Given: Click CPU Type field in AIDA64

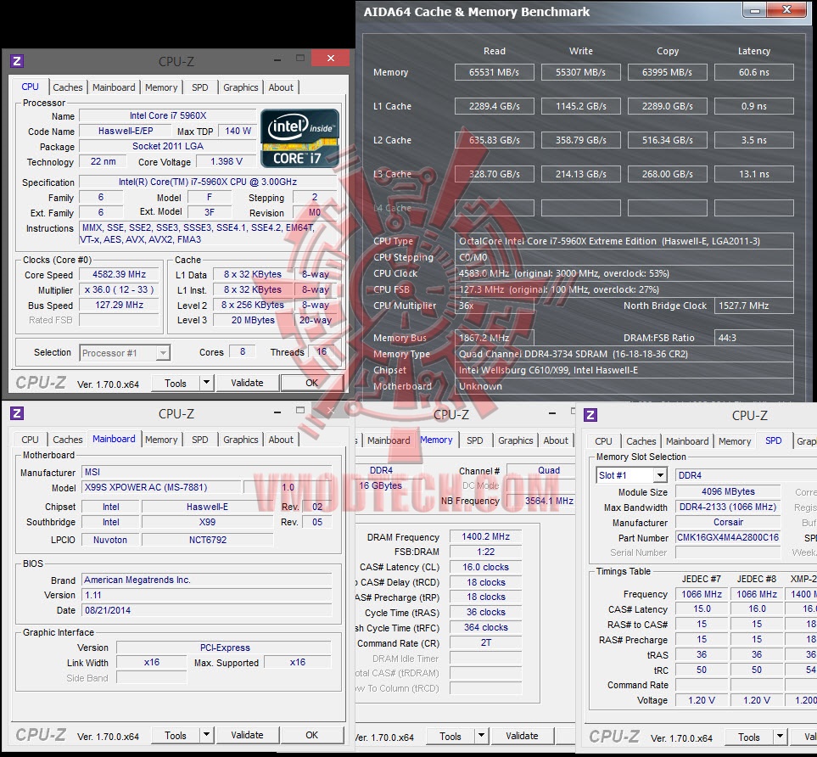Looking at the screenshot, I should click(x=624, y=241).
